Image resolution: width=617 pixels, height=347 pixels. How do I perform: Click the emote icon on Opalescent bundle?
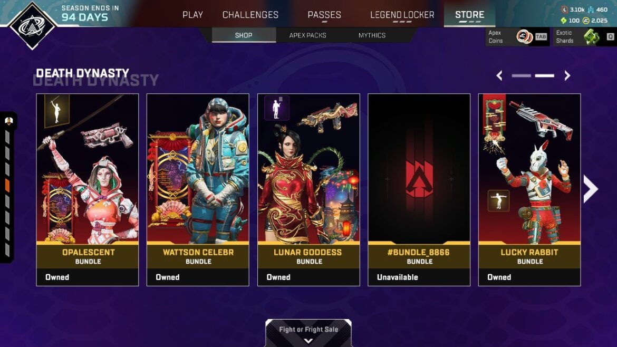click(57, 111)
